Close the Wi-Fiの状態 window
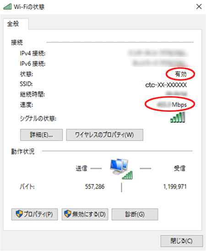Screen dimensions: 206x251 (x=199, y=6)
